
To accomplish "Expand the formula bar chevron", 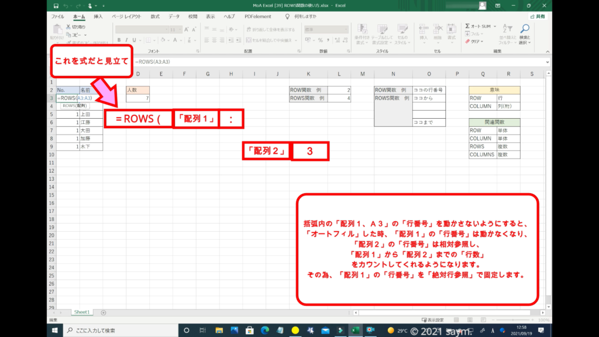I will click(x=547, y=62).
